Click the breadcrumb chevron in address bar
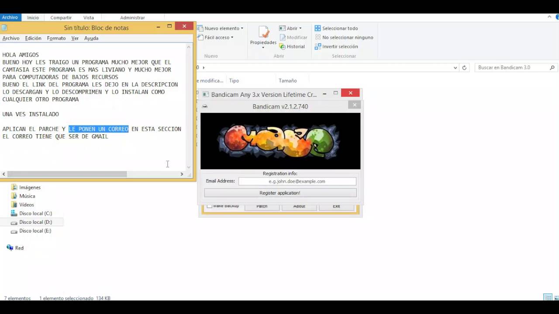Viewport: 559px width, 314px height. (x=204, y=68)
